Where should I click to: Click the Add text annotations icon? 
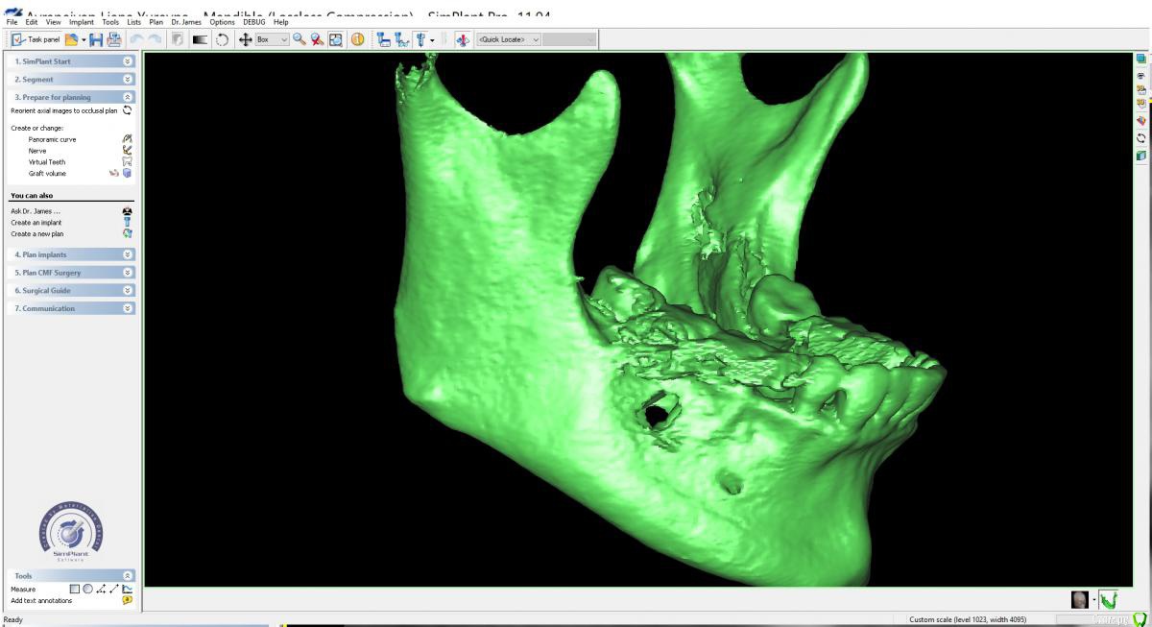click(x=127, y=600)
